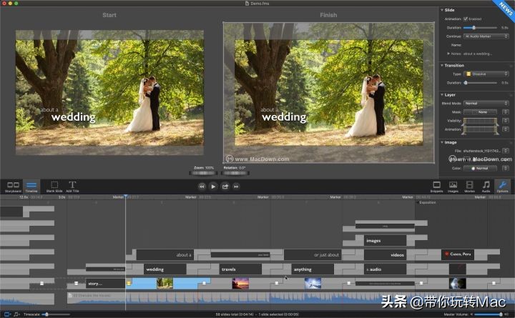
Task: Click the layer Animation curve control
Action: click(481, 130)
